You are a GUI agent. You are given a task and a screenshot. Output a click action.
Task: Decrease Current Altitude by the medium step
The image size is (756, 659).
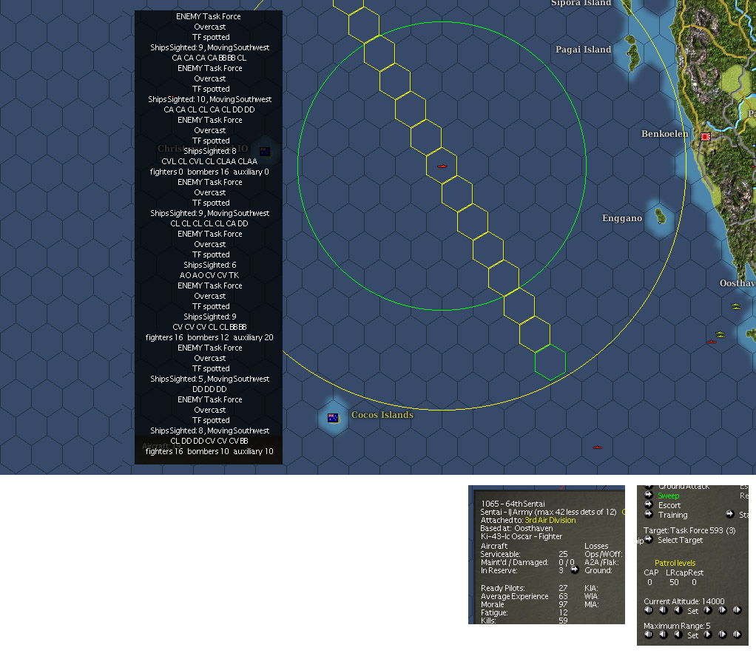click(x=664, y=610)
